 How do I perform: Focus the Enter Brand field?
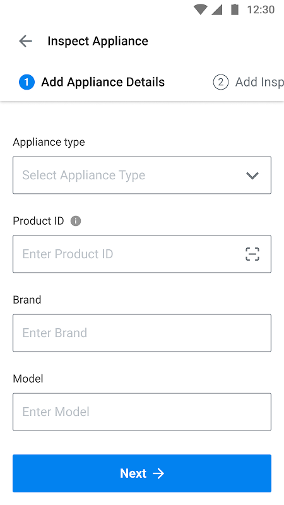(x=142, y=333)
